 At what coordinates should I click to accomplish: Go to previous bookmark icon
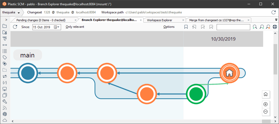pos(194,27)
